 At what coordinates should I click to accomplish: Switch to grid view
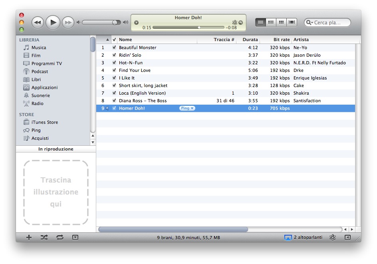click(x=282, y=22)
